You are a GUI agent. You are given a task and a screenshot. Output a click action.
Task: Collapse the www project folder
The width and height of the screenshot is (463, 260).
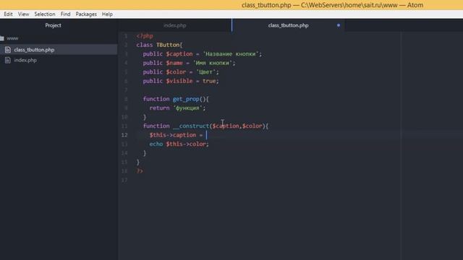coord(12,38)
